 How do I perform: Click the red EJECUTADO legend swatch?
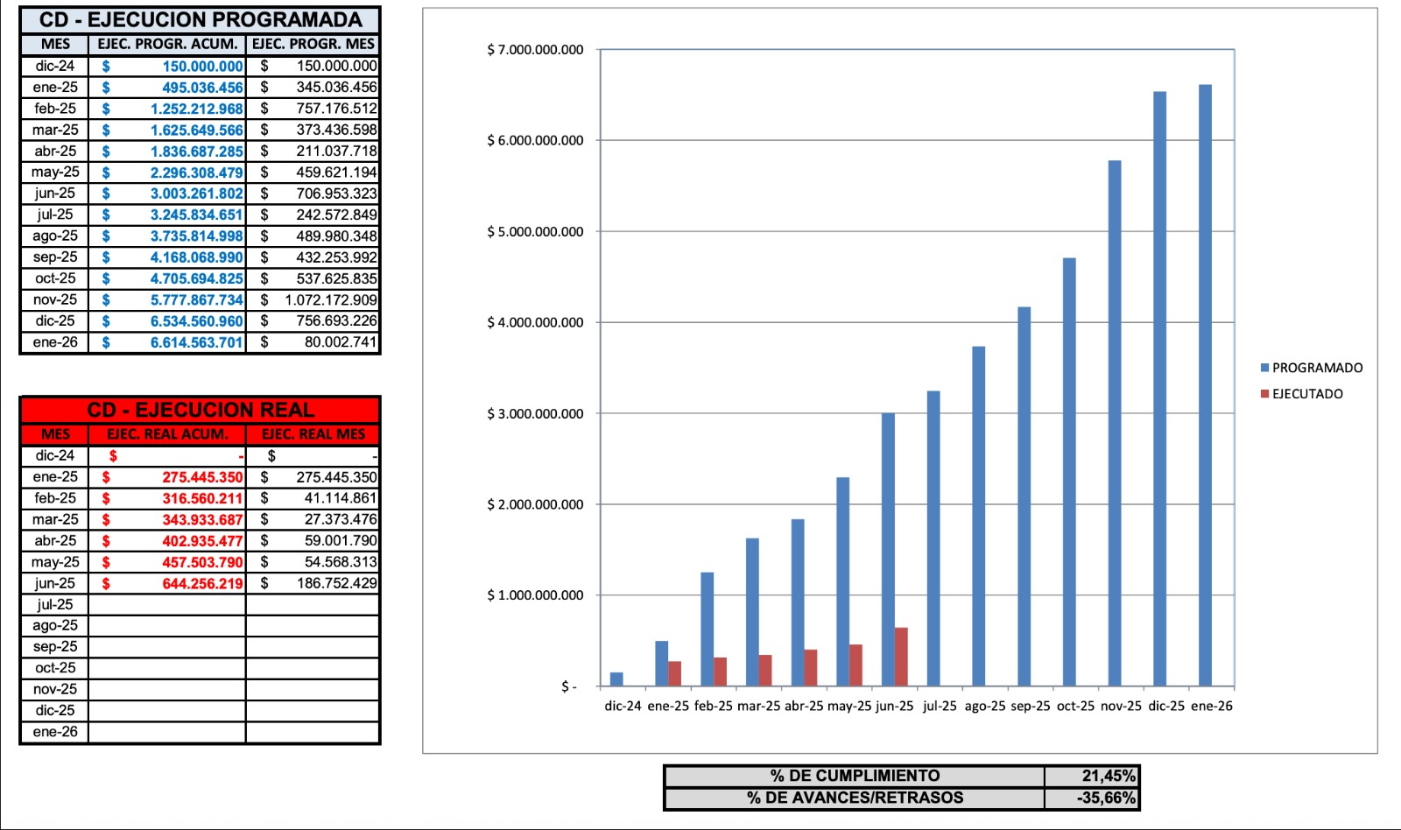1264,394
